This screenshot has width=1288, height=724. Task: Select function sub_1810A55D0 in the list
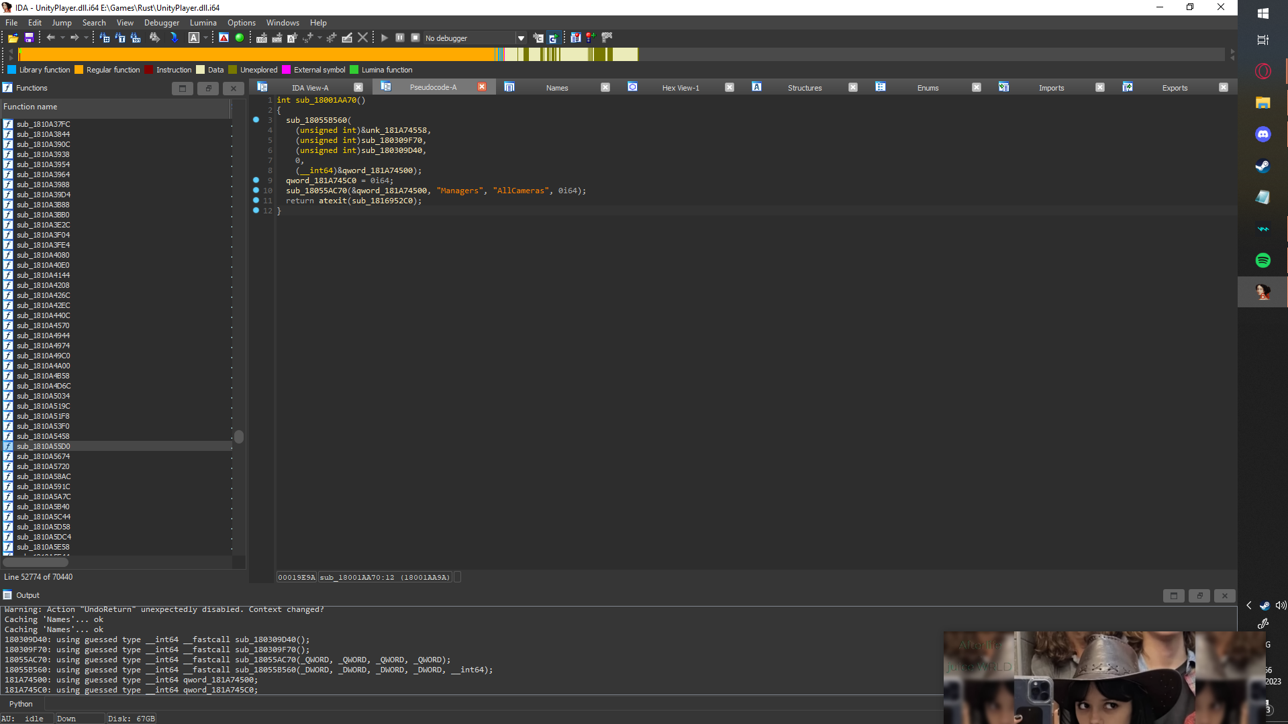tap(43, 446)
